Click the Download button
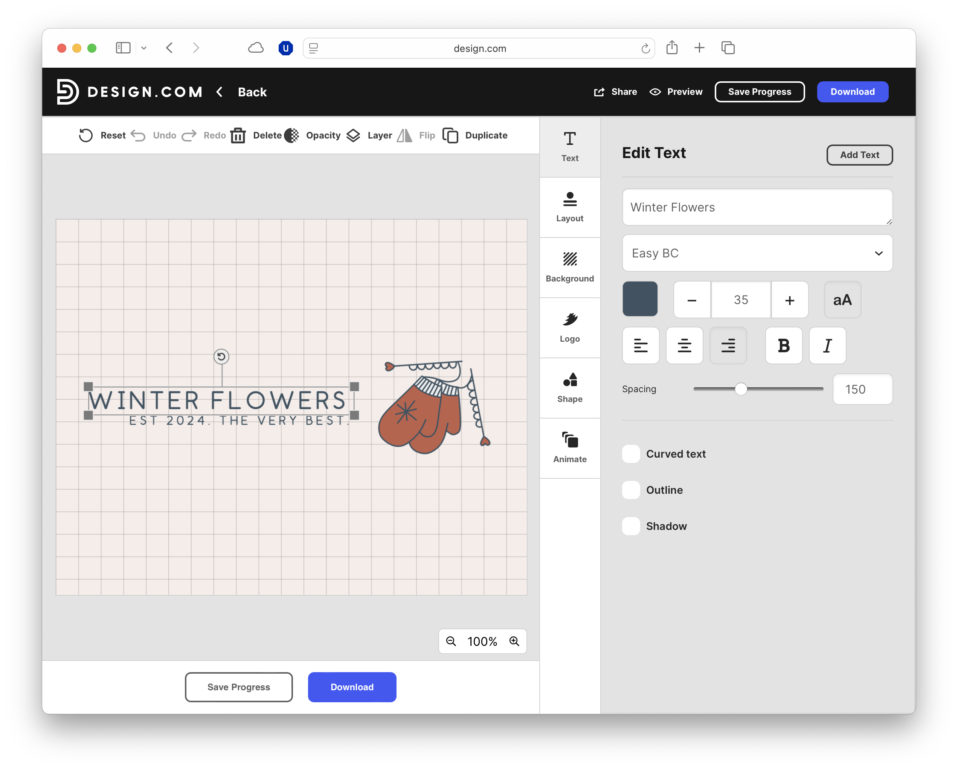 click(x=852, y=91)
